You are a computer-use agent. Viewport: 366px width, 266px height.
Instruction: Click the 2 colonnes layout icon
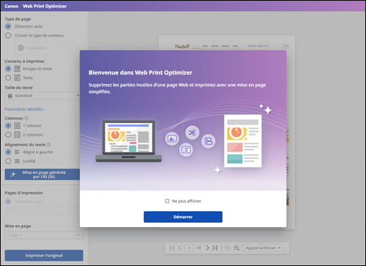[18, 135]
